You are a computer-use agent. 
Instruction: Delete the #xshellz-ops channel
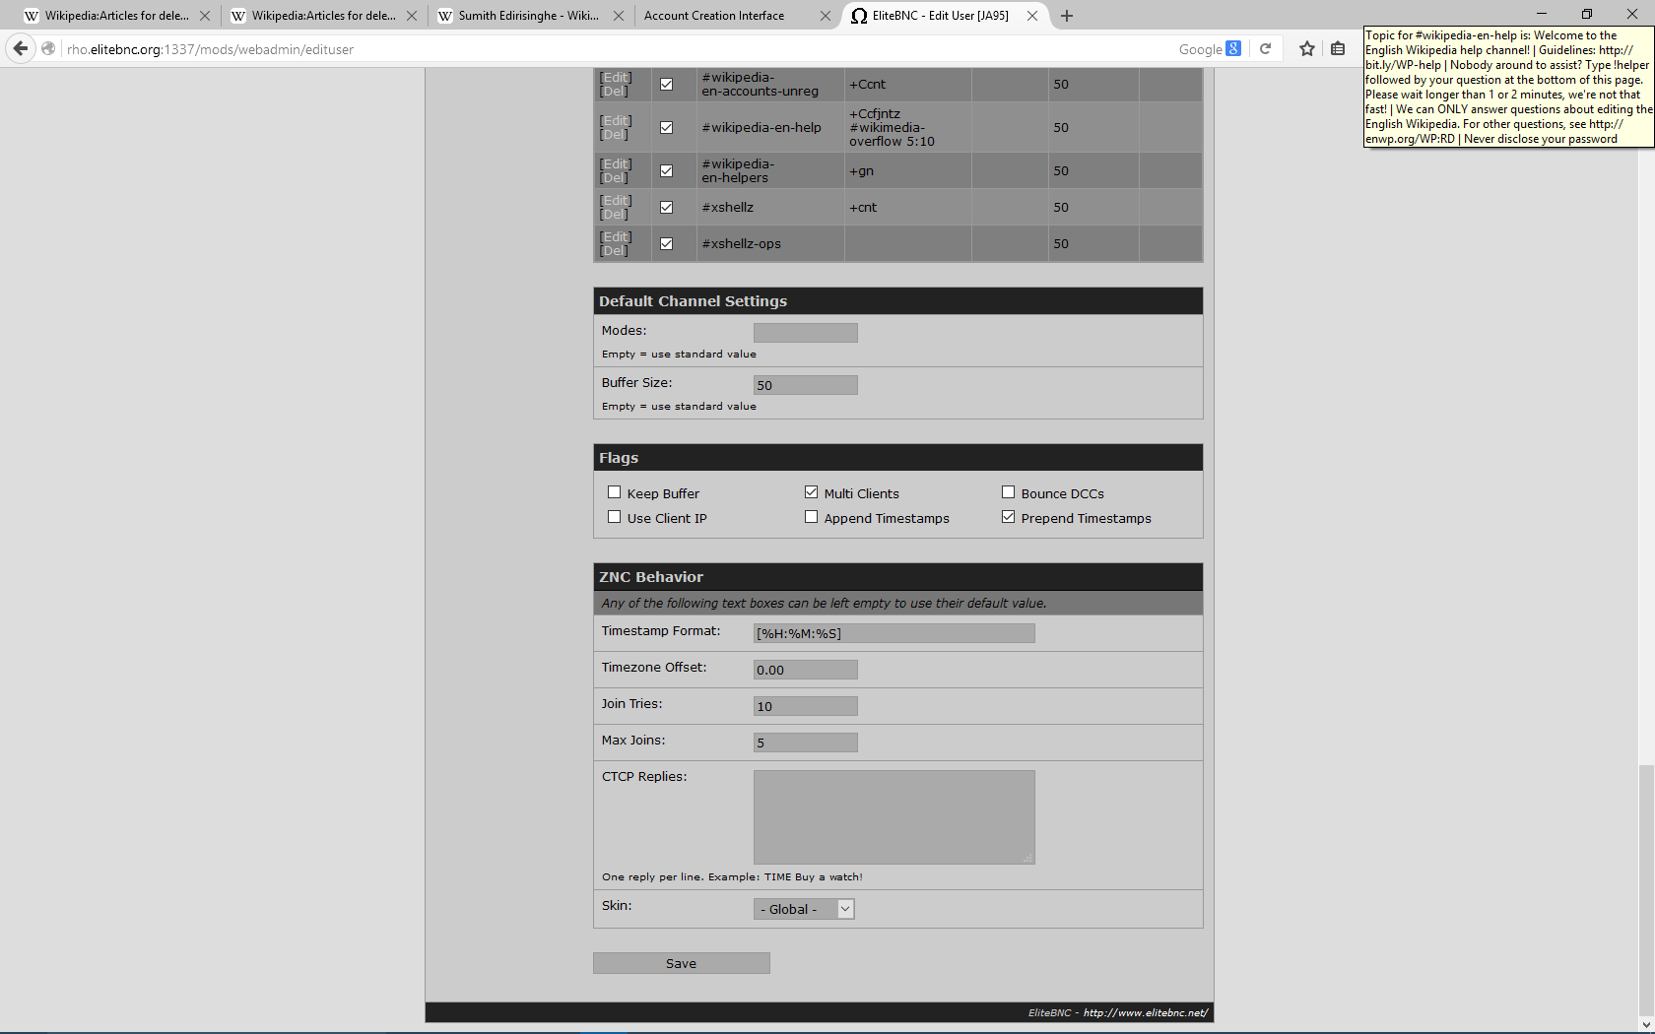(x=614, y=251)
